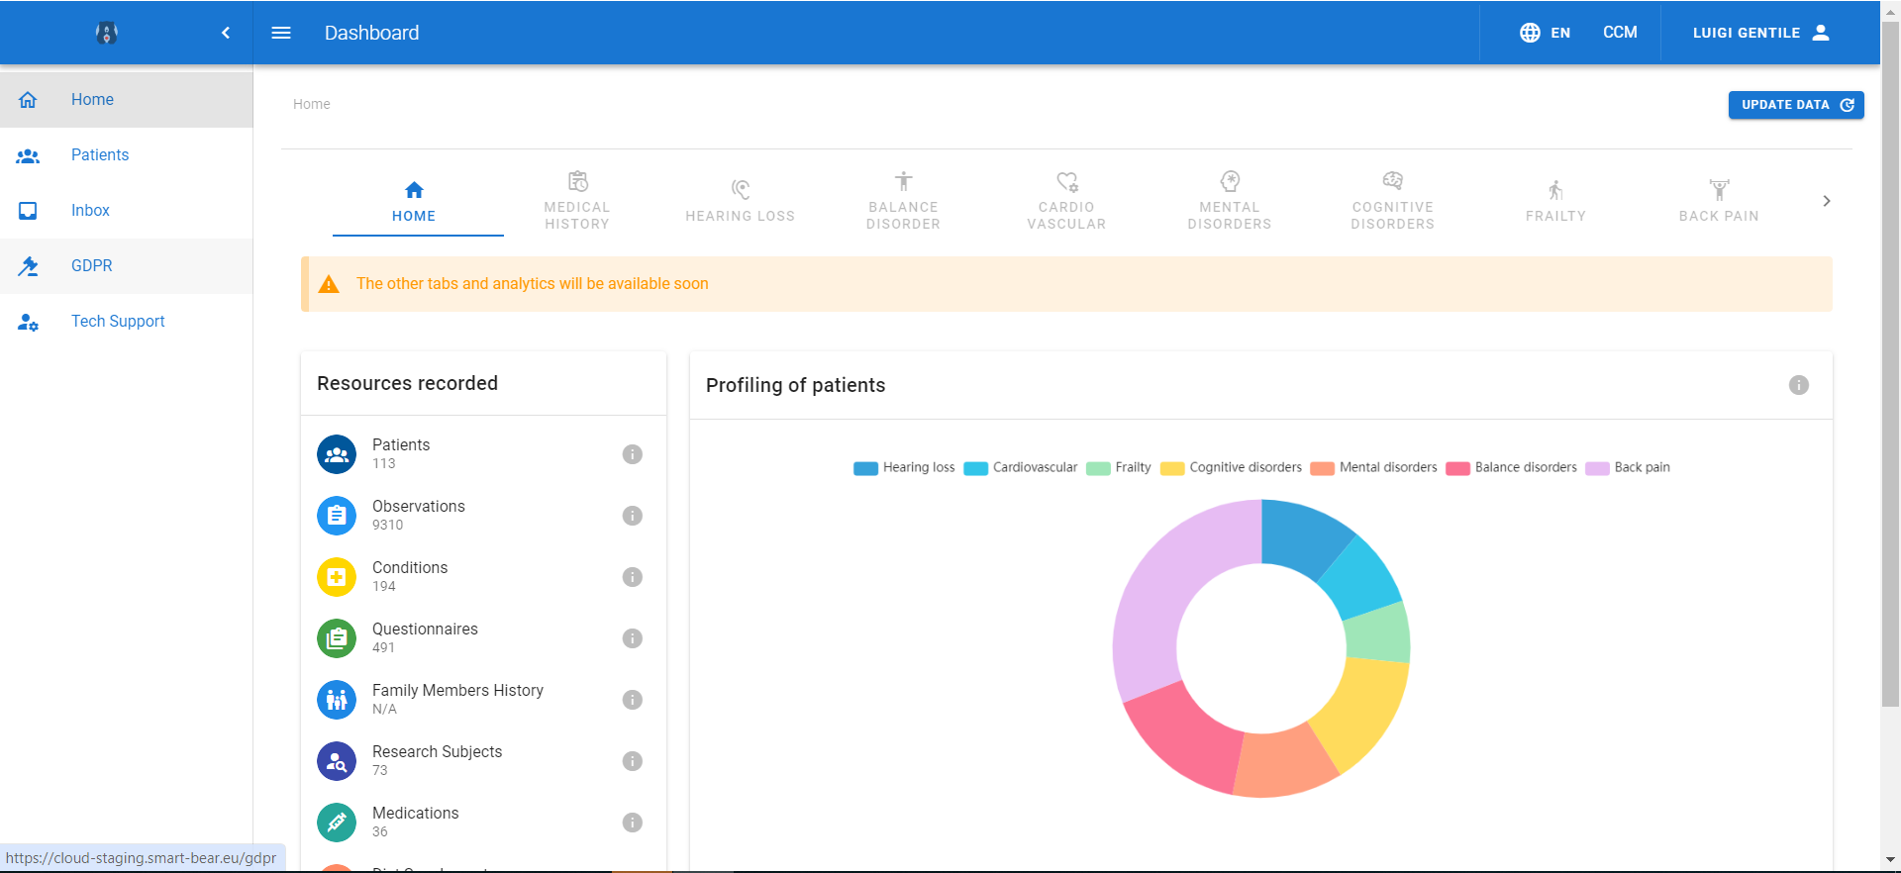1901x873 pixels.
Task: Click the Home icon in sidebar
Action: [28, 99]
